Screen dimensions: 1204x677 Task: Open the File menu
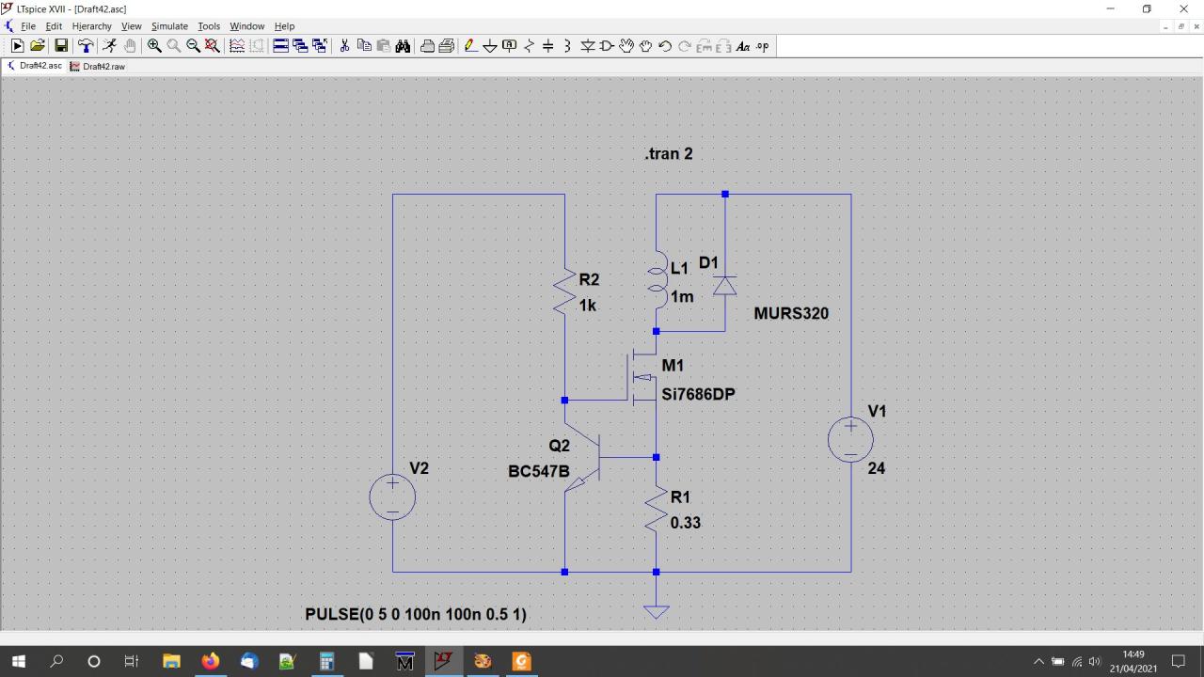pyautogui.click(x=28, y=26)
